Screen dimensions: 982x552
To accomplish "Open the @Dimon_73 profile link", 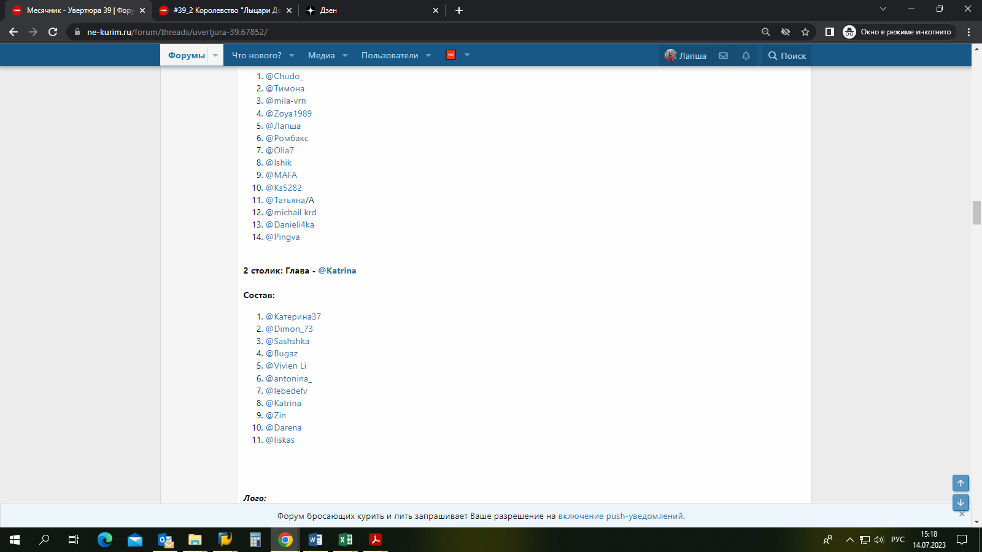I will [x=289, y=329].
